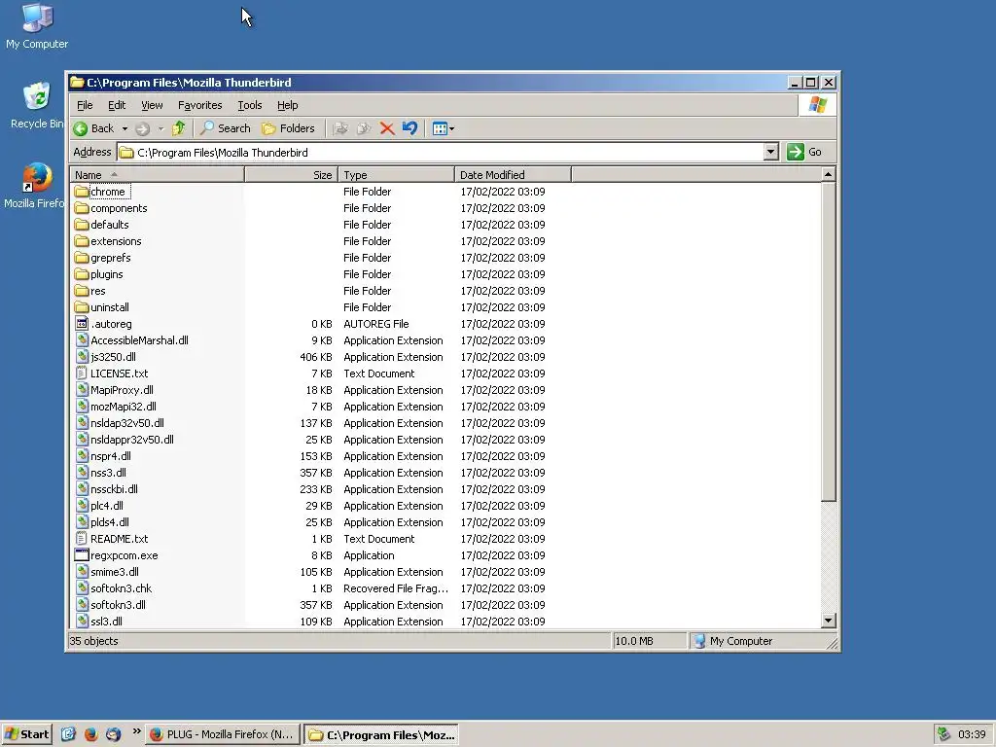Expand the Address bar dropdown

coord(770,152)
